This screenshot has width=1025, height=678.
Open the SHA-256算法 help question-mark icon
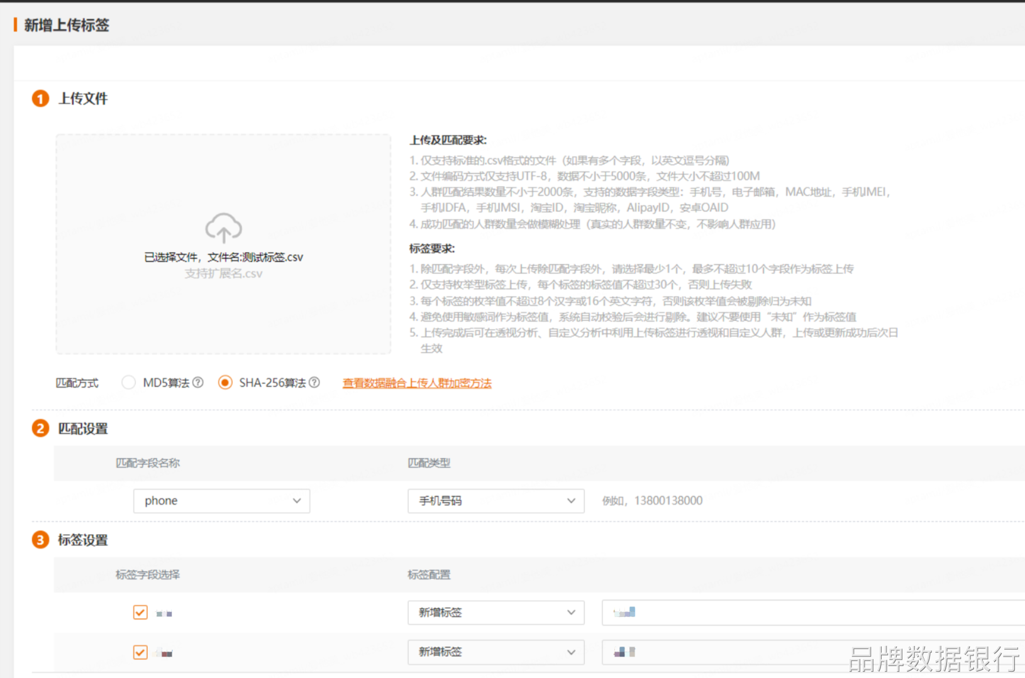(x=314, y=382)
